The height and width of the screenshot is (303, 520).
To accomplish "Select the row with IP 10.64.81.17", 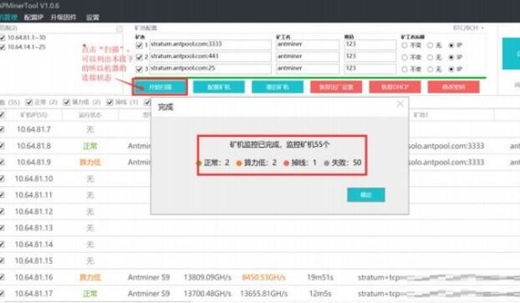I will [3, 293].
